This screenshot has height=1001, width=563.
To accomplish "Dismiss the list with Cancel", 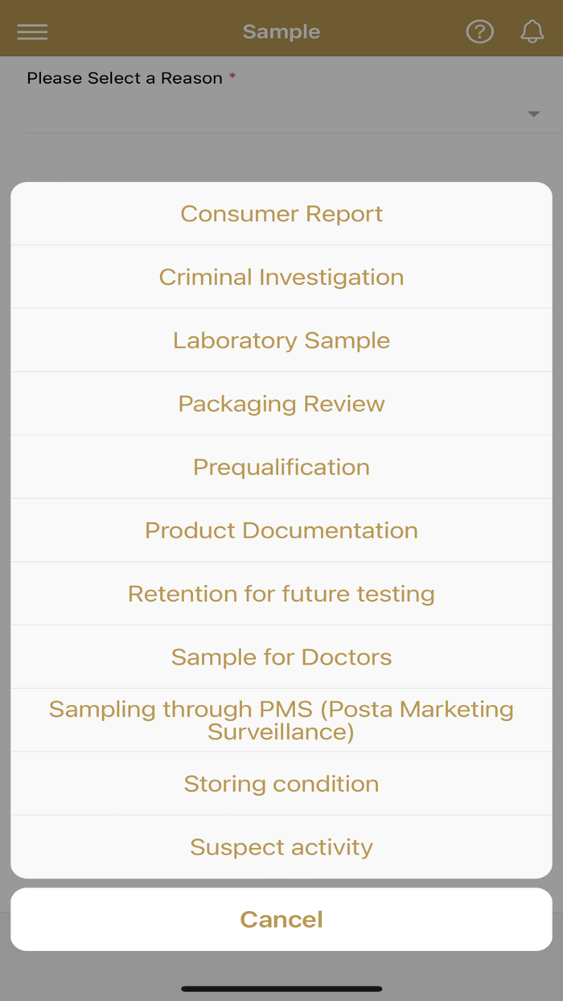I will click(x=281, y=919).
